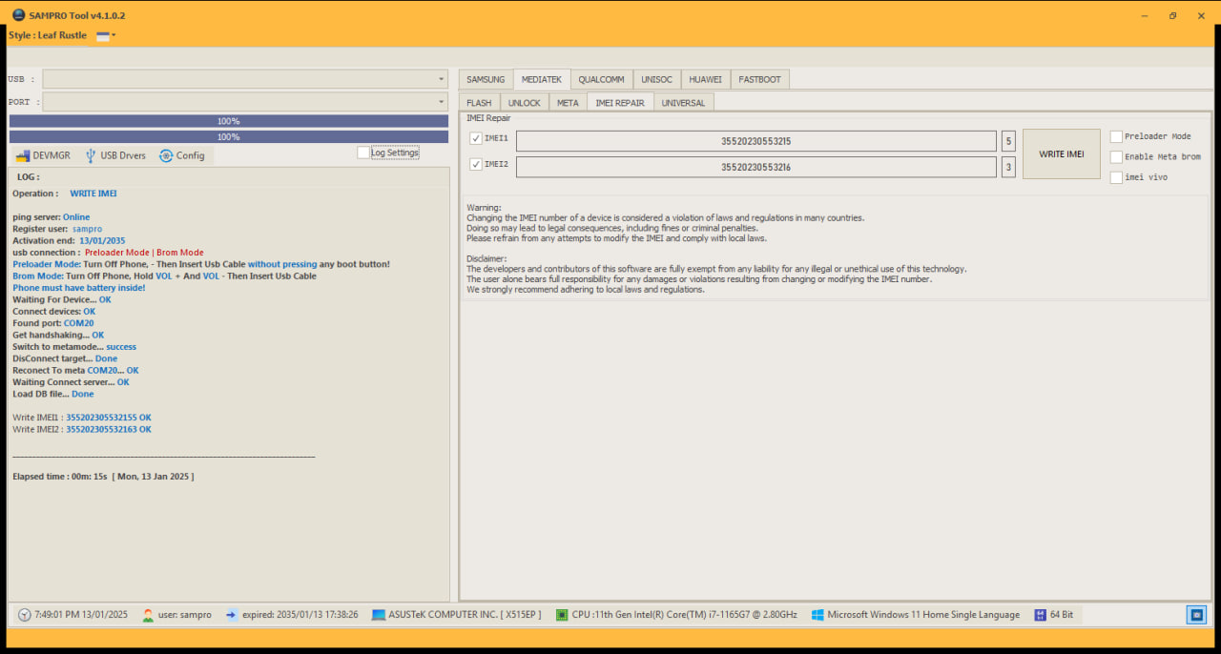The height and width of the screenshot is (654, 1221).
Task: Click the 'Style : Leaf Rustle' label
Action: pyautogui.click(x=48, y=35)
